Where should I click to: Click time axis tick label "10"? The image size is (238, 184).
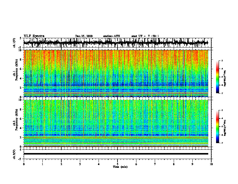point(211,164)
